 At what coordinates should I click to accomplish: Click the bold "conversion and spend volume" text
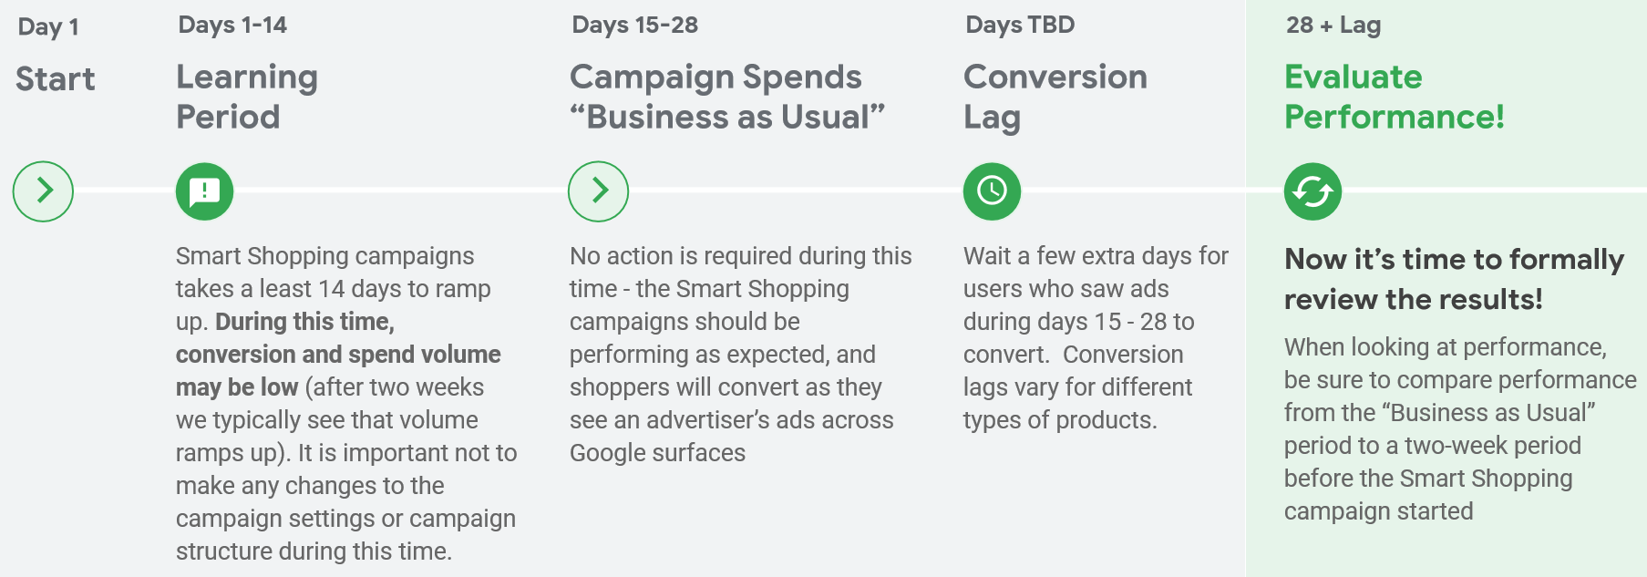(338, 355)
